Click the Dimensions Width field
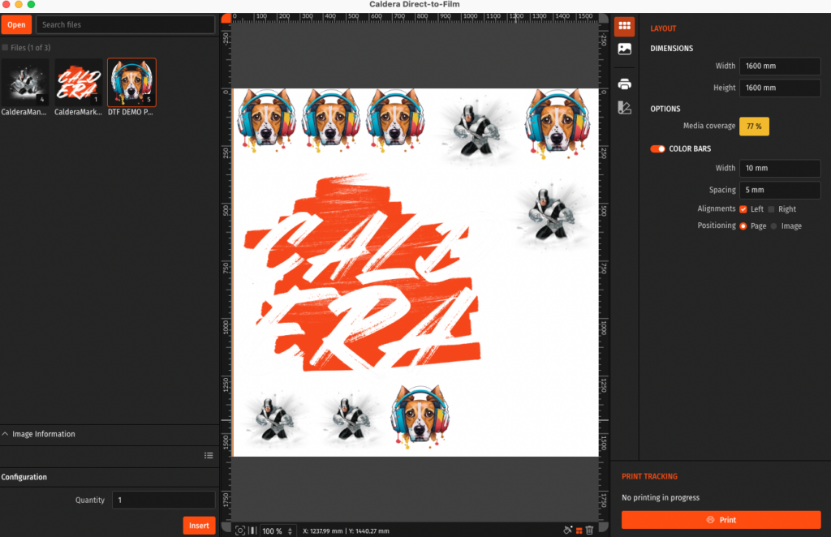 (780, 67)
